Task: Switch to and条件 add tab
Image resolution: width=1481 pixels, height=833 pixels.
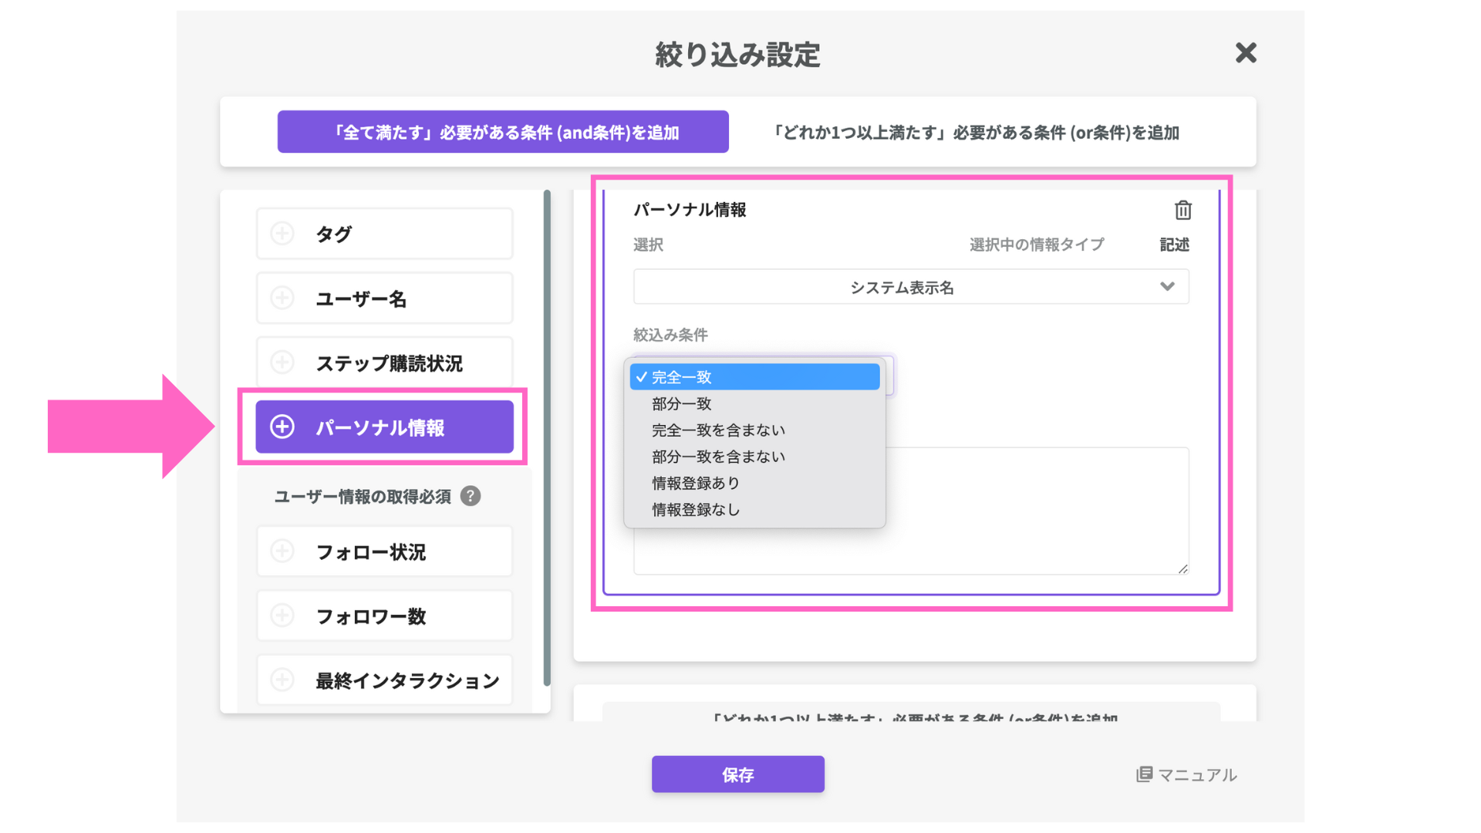Action: click(x=503, y=132)
